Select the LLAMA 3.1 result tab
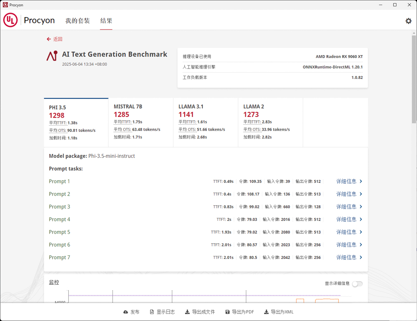This screenshot has width=417, height=321. click(x=206, y=122)
